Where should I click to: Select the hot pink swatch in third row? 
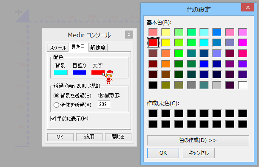point(242,53)
